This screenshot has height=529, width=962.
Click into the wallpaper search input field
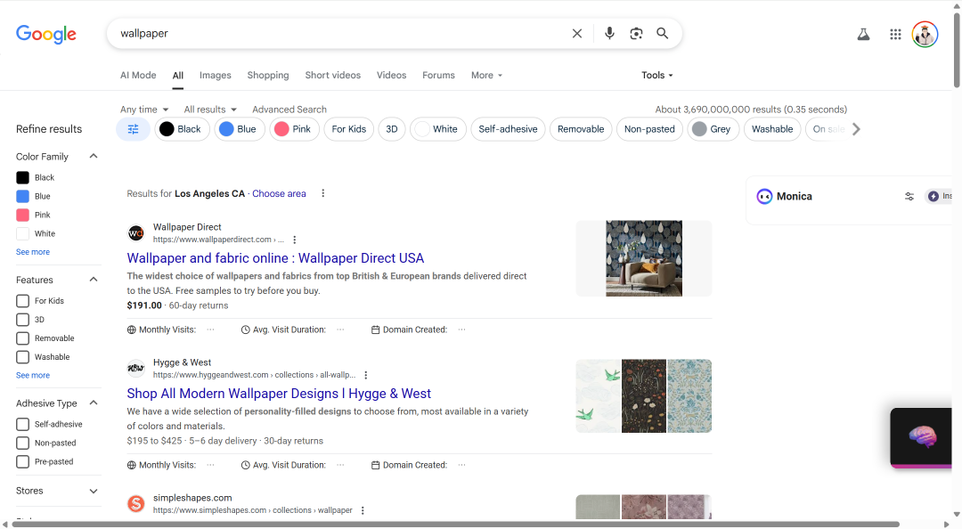click(x=340, y=33)
